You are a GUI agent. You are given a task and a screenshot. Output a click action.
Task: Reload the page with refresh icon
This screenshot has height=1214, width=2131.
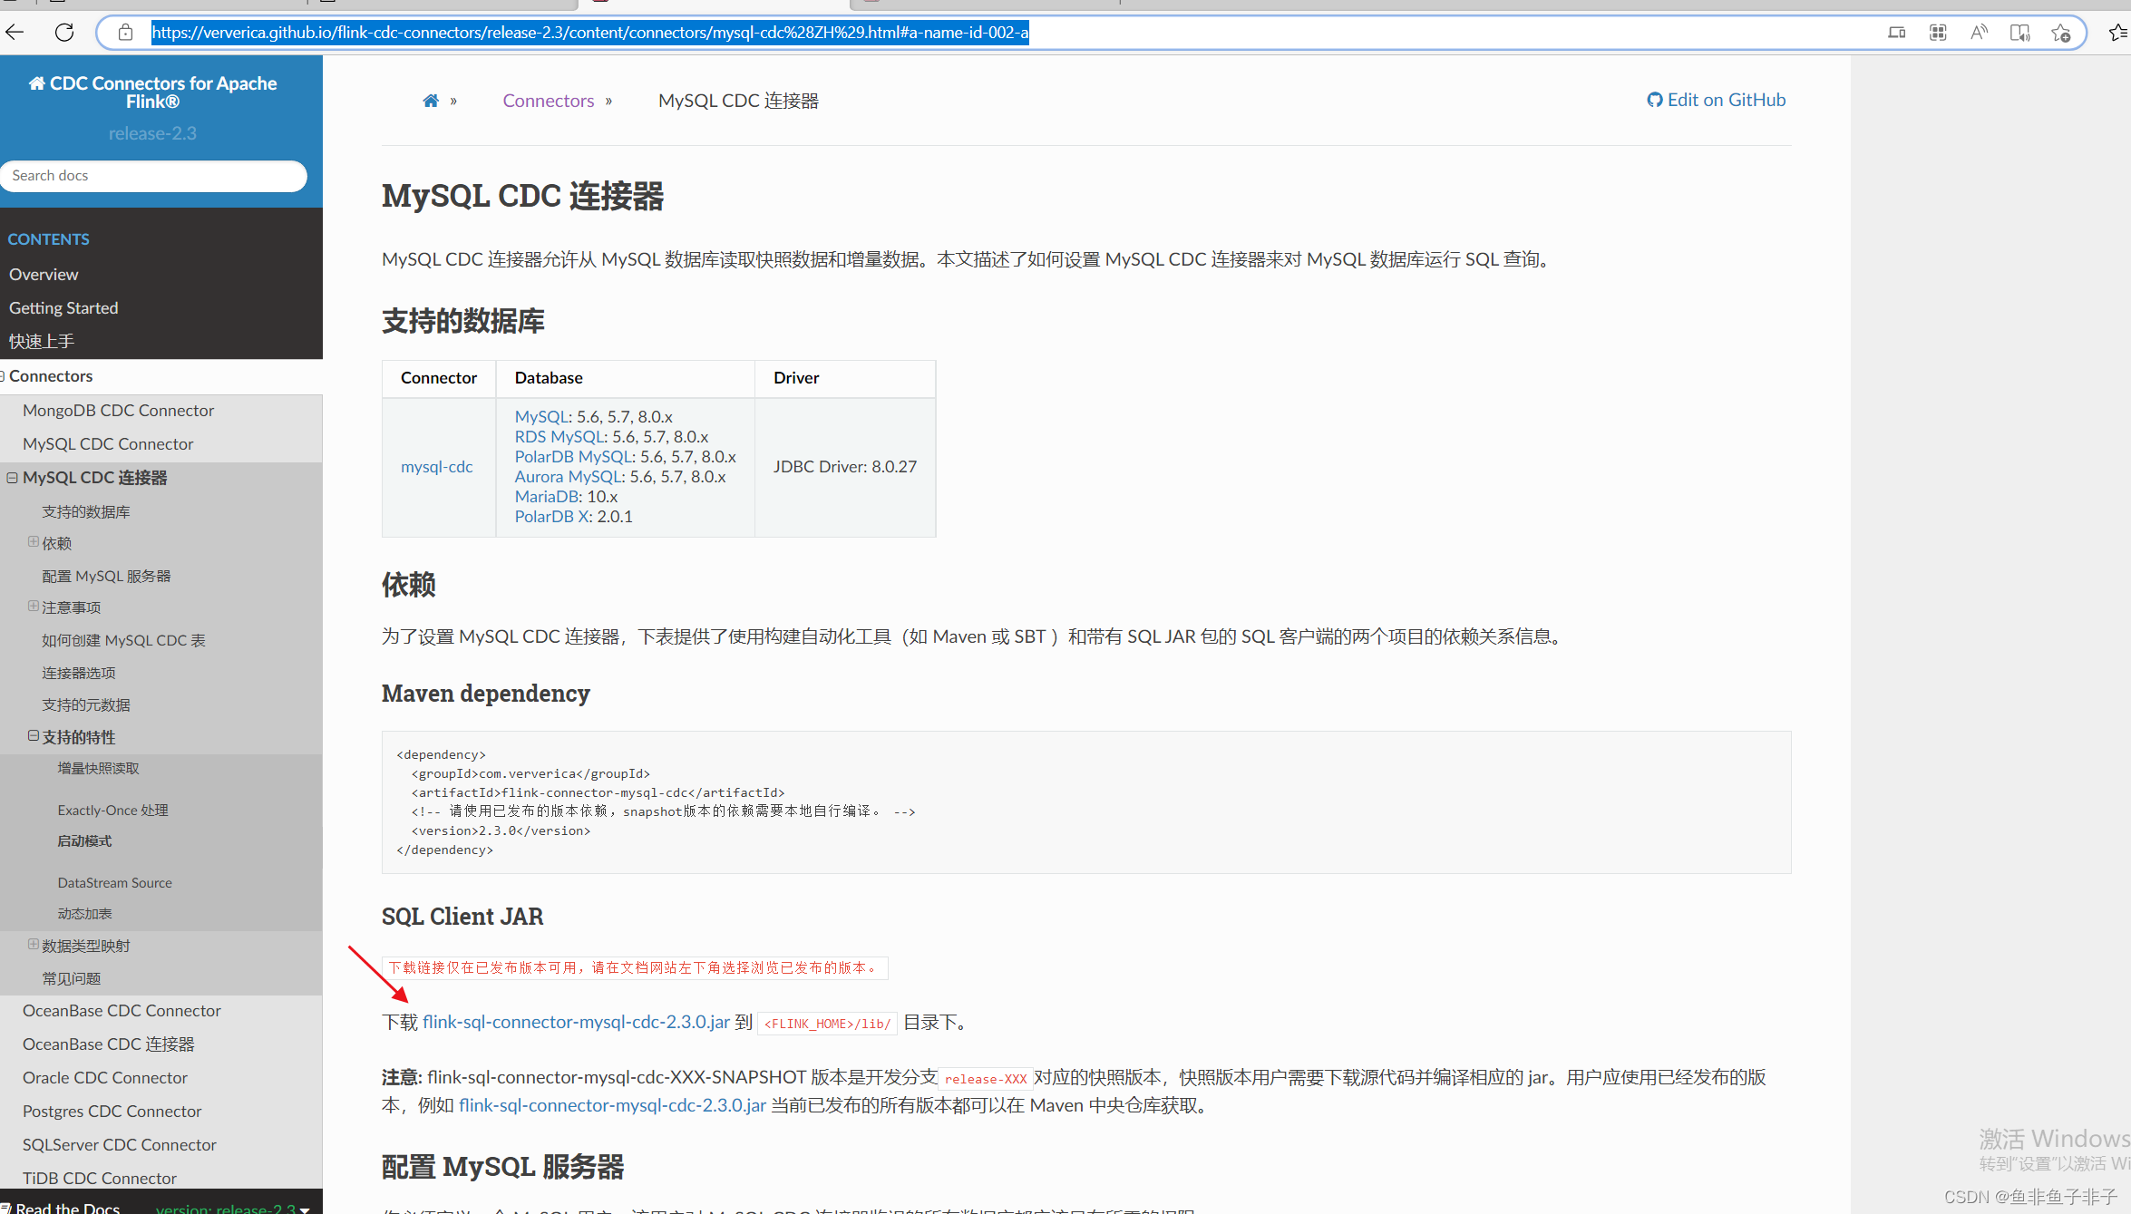pyautogui.click(x=64, y=33)
